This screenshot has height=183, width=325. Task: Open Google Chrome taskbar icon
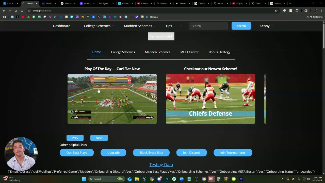152,179
